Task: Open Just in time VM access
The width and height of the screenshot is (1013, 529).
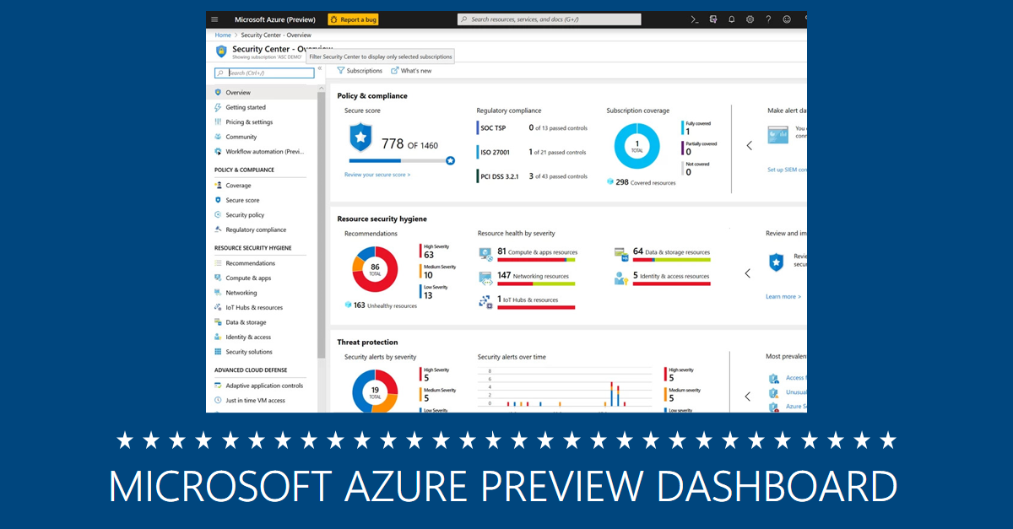Action: (x=255, y=400)
